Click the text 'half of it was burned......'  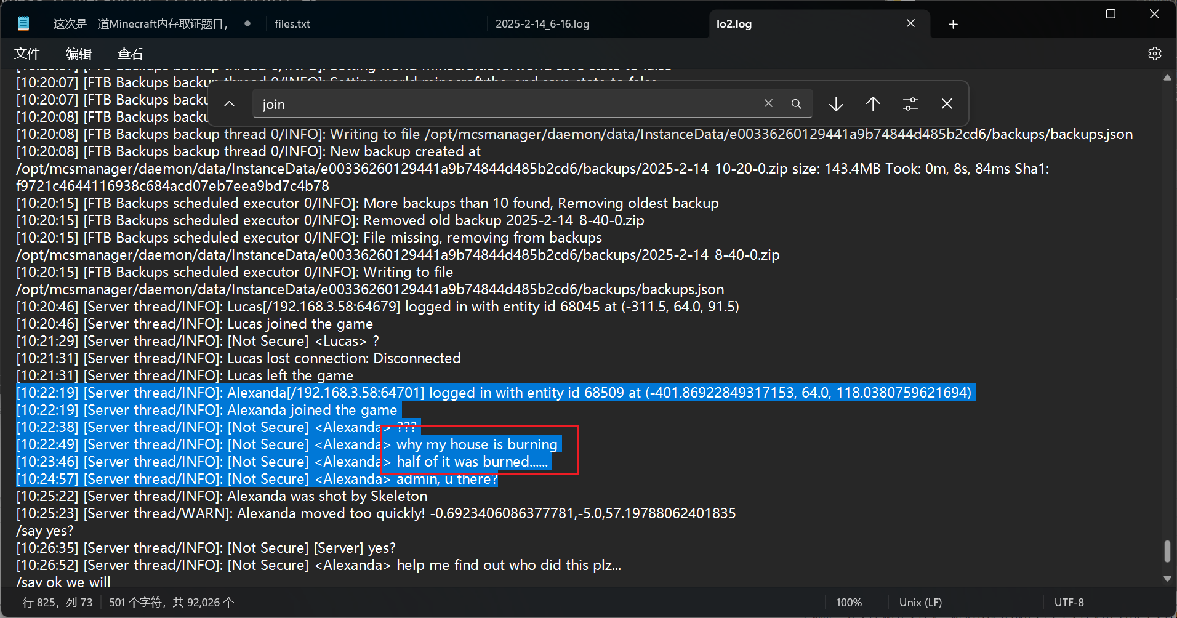coord(472,462)
